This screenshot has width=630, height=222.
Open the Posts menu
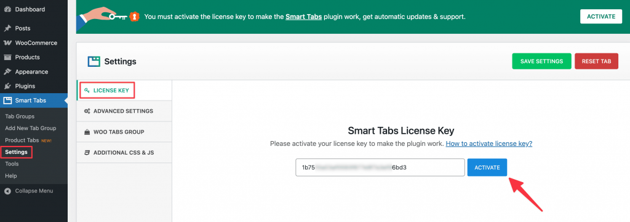click(34, 28)
